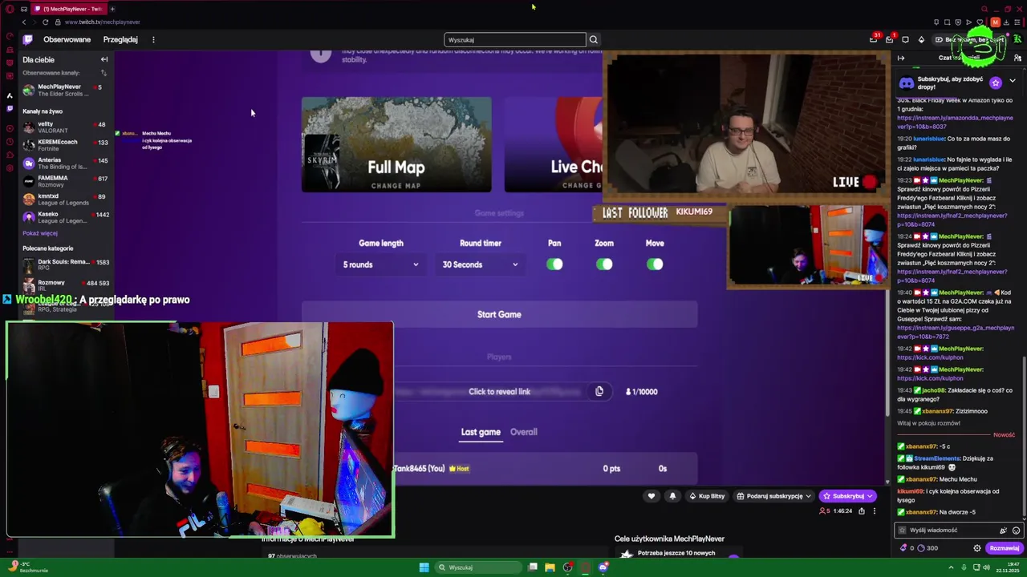1027x577 pixels.
Task: Sort followed channels with arrows icon
Action: coord(104,73)
